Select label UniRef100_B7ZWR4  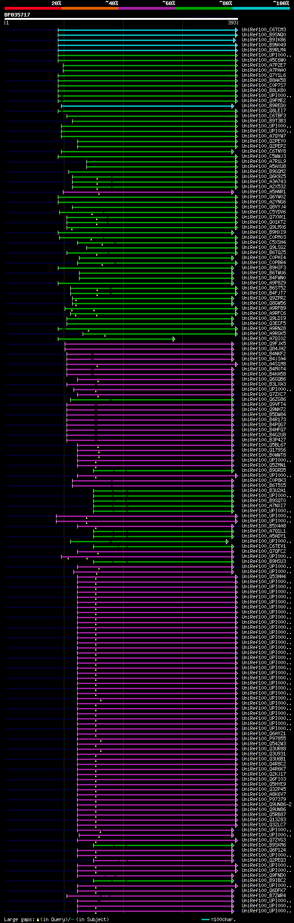coord(264,895)
